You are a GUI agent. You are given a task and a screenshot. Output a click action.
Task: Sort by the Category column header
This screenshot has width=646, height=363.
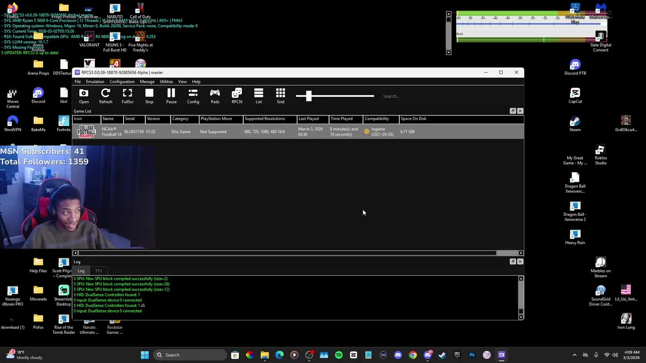coord(184,119)
